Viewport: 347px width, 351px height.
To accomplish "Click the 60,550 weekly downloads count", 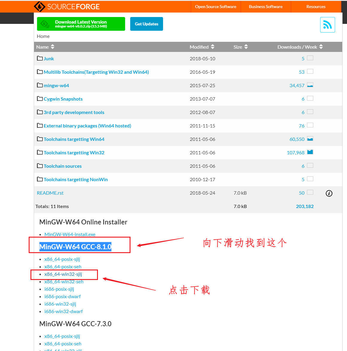I will pos(297,139).
